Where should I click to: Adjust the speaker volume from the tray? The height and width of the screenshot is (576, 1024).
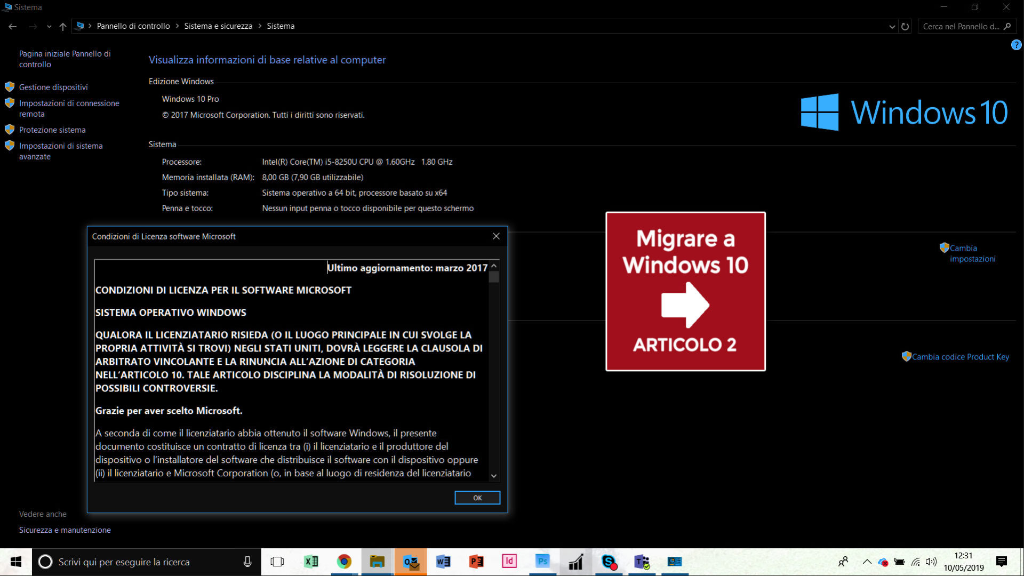coord(931,562)
